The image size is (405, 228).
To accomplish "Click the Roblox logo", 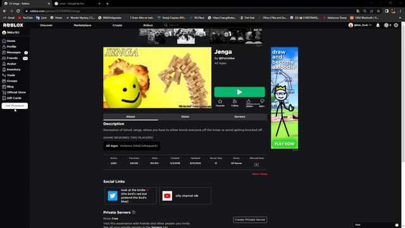I will click(13, 25).
